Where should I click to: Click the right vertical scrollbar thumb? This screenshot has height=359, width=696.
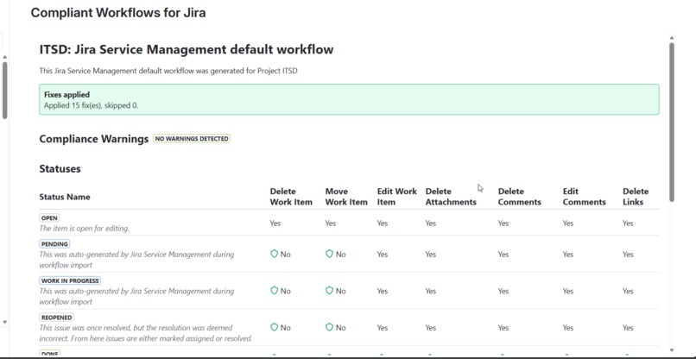pyautogui.click(x=672, y=122)
